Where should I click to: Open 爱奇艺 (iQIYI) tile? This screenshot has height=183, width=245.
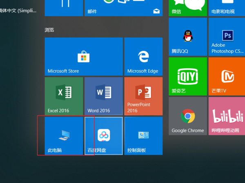click(x=187, y=76)
